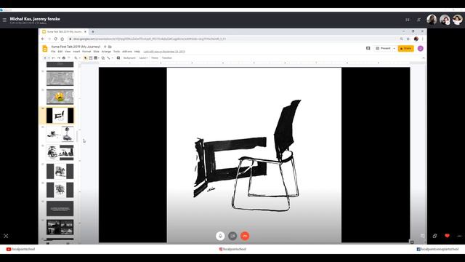
Task: Click the Google Slides home logo
Action: [x=45, y=49]
